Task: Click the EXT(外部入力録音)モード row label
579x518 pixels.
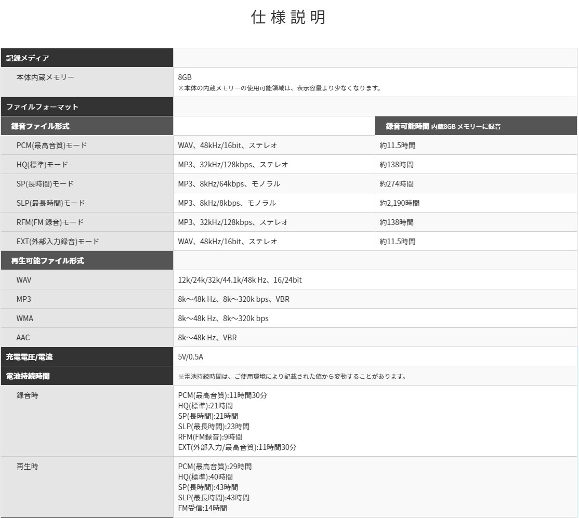Action: pos(58,242)
